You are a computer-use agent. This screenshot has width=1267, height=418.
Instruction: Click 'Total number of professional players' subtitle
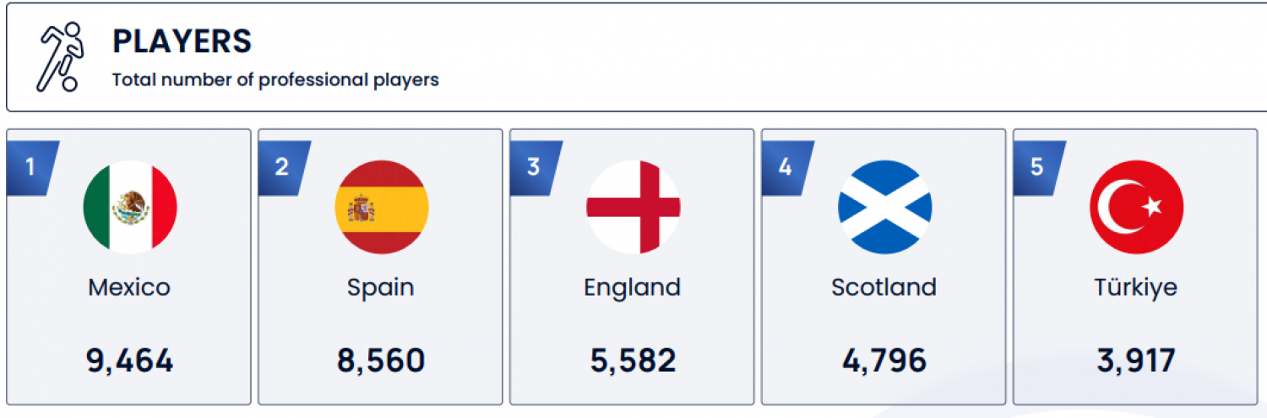pyautogui.click(x=275, y=81)
